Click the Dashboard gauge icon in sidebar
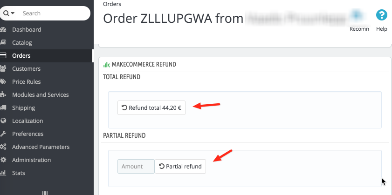Image resolution: width=392 pixels, height=195 pixels. pyautogui.click(x=3, y=30)
